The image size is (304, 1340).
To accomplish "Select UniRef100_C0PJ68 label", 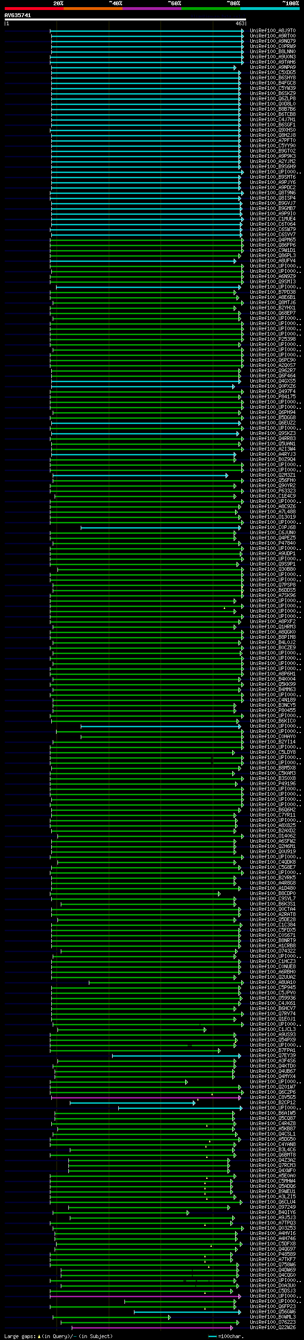I will [x=273, y=528].
